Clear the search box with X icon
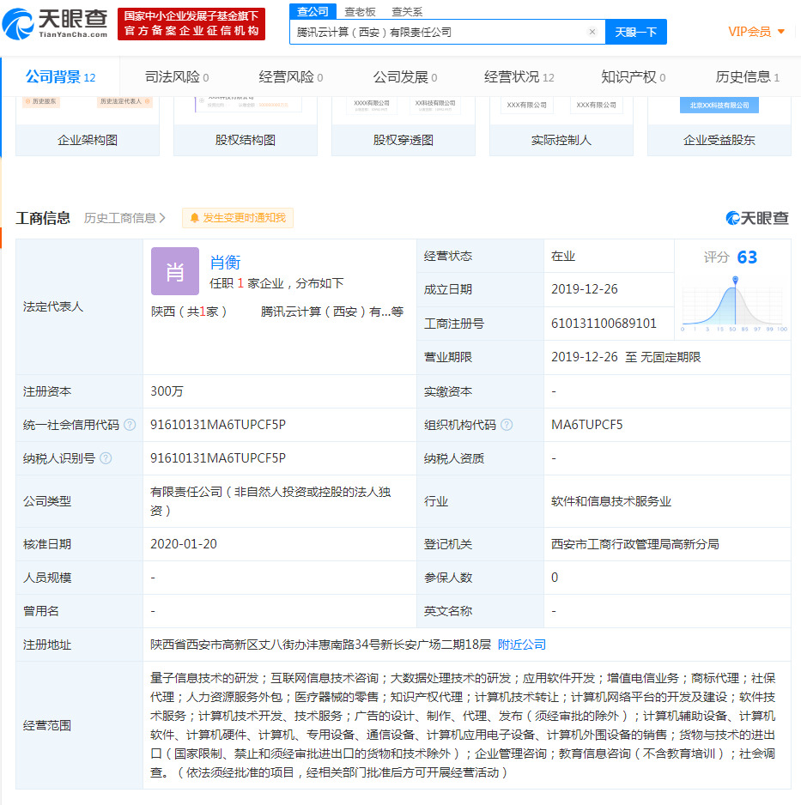 [592, 32]
